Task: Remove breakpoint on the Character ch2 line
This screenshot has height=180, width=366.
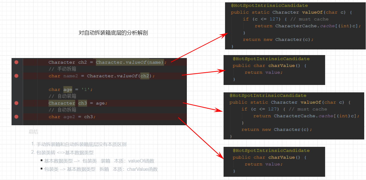Action: 16,62
